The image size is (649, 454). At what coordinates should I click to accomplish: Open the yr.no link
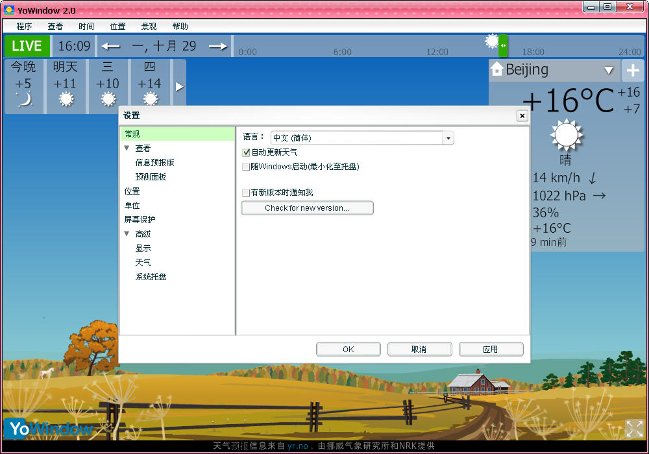coord(298,446)
